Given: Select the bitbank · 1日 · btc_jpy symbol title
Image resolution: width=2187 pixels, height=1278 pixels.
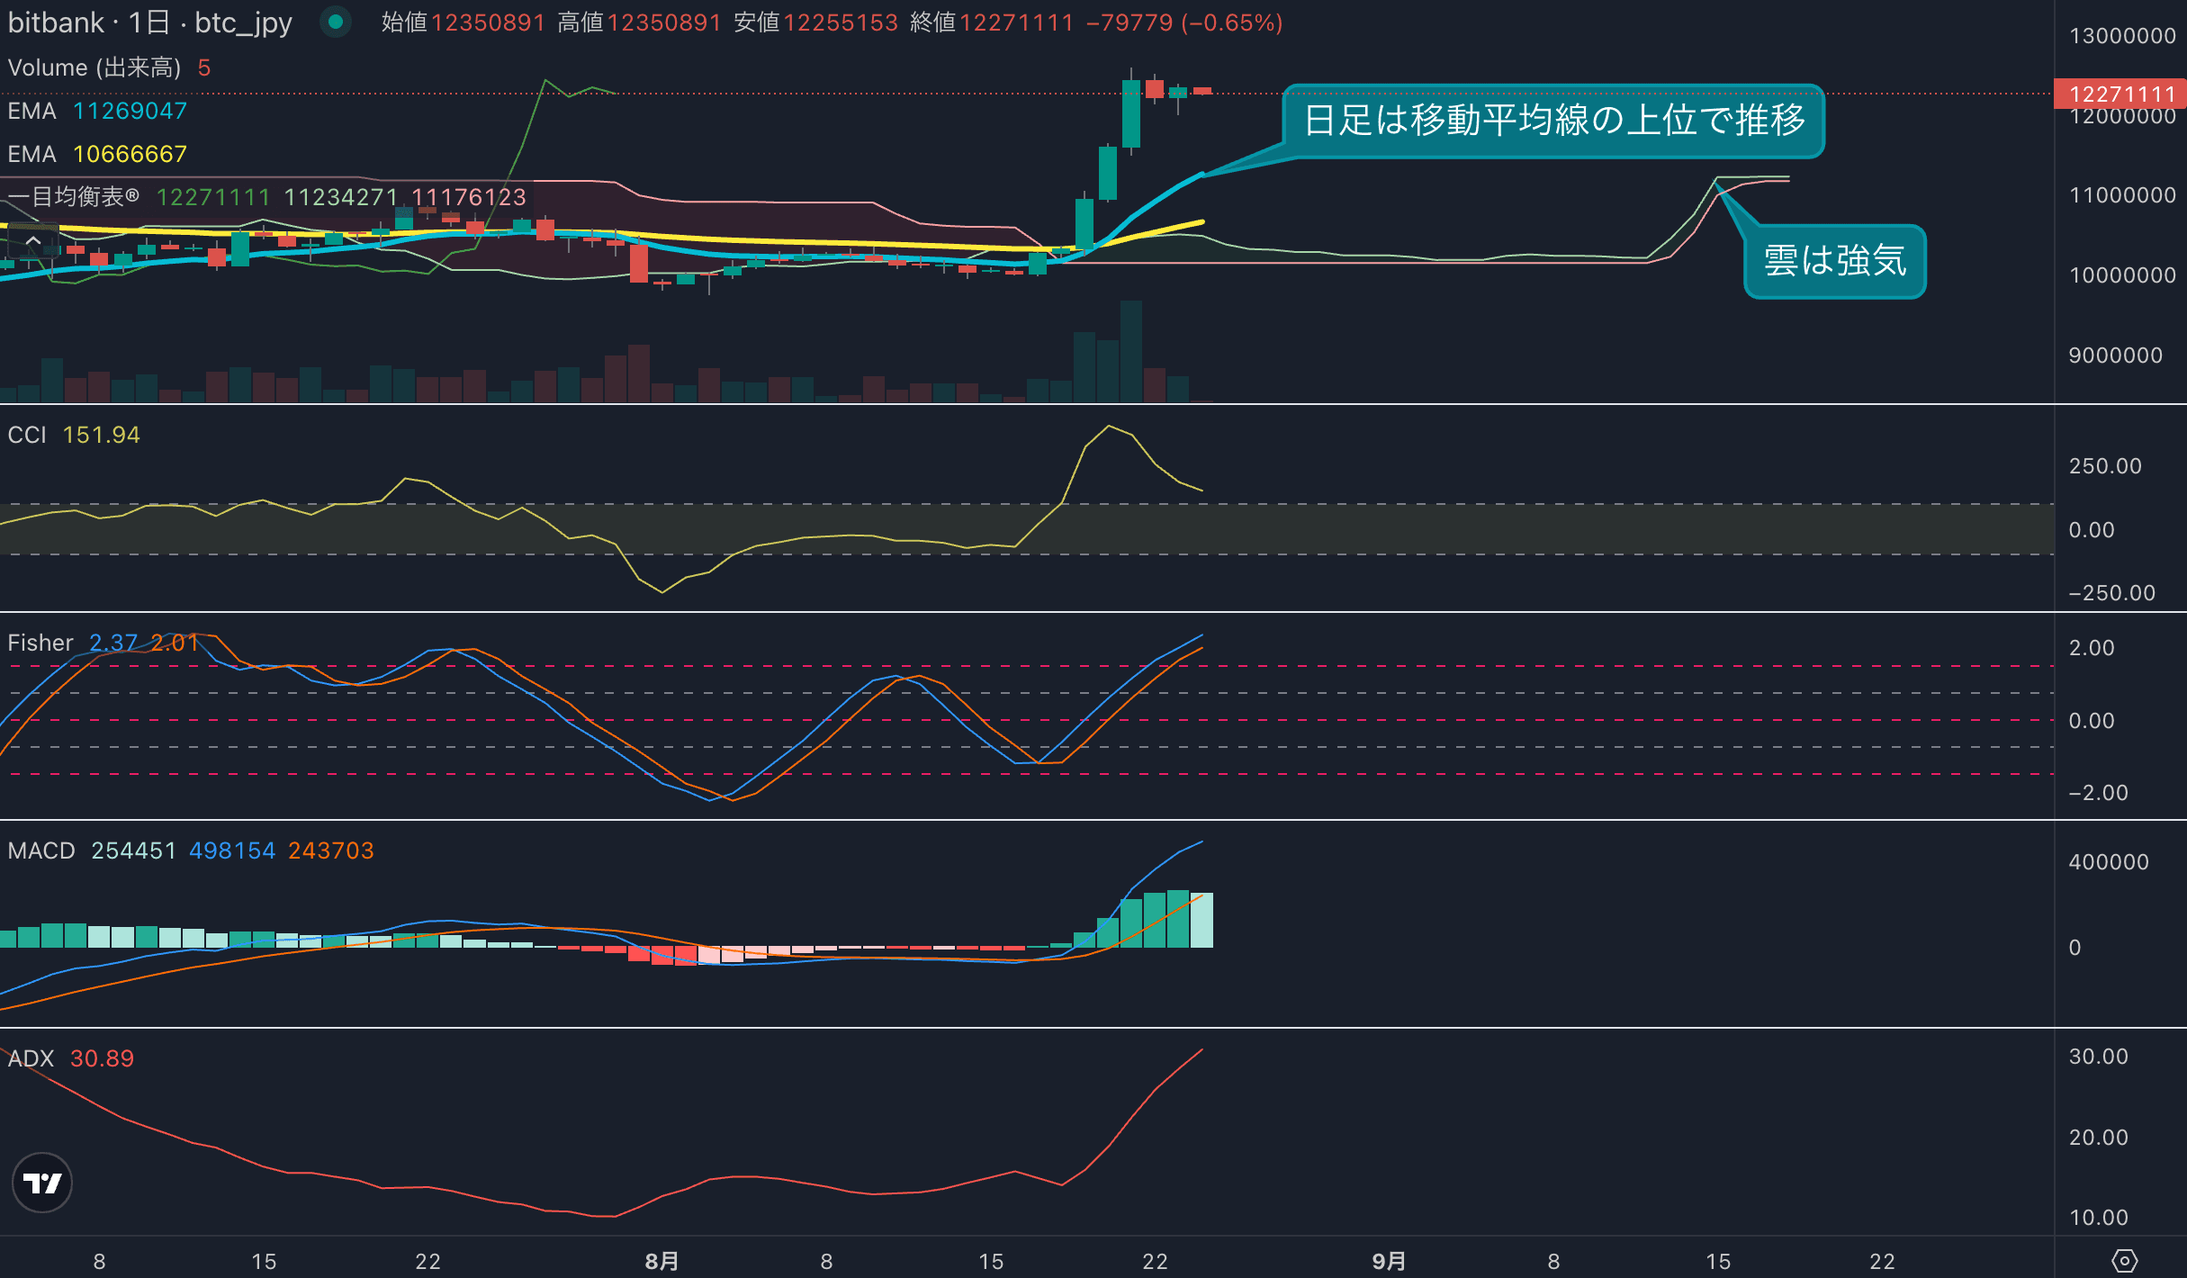Looking at the screenshot, I should [150, 22].
